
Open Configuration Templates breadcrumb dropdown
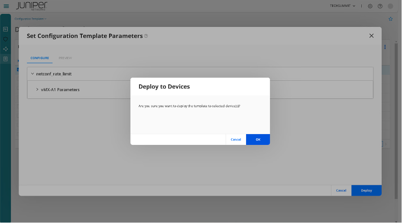tap(30, 19)
